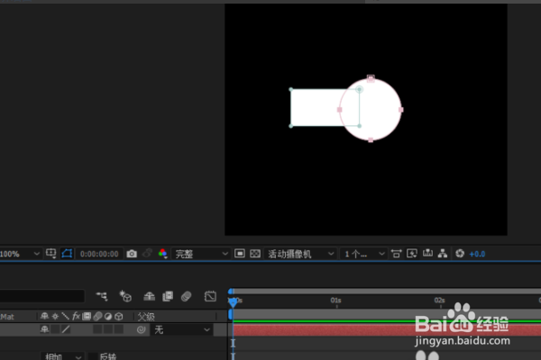Open the 100% magnification dropdown

20,254
